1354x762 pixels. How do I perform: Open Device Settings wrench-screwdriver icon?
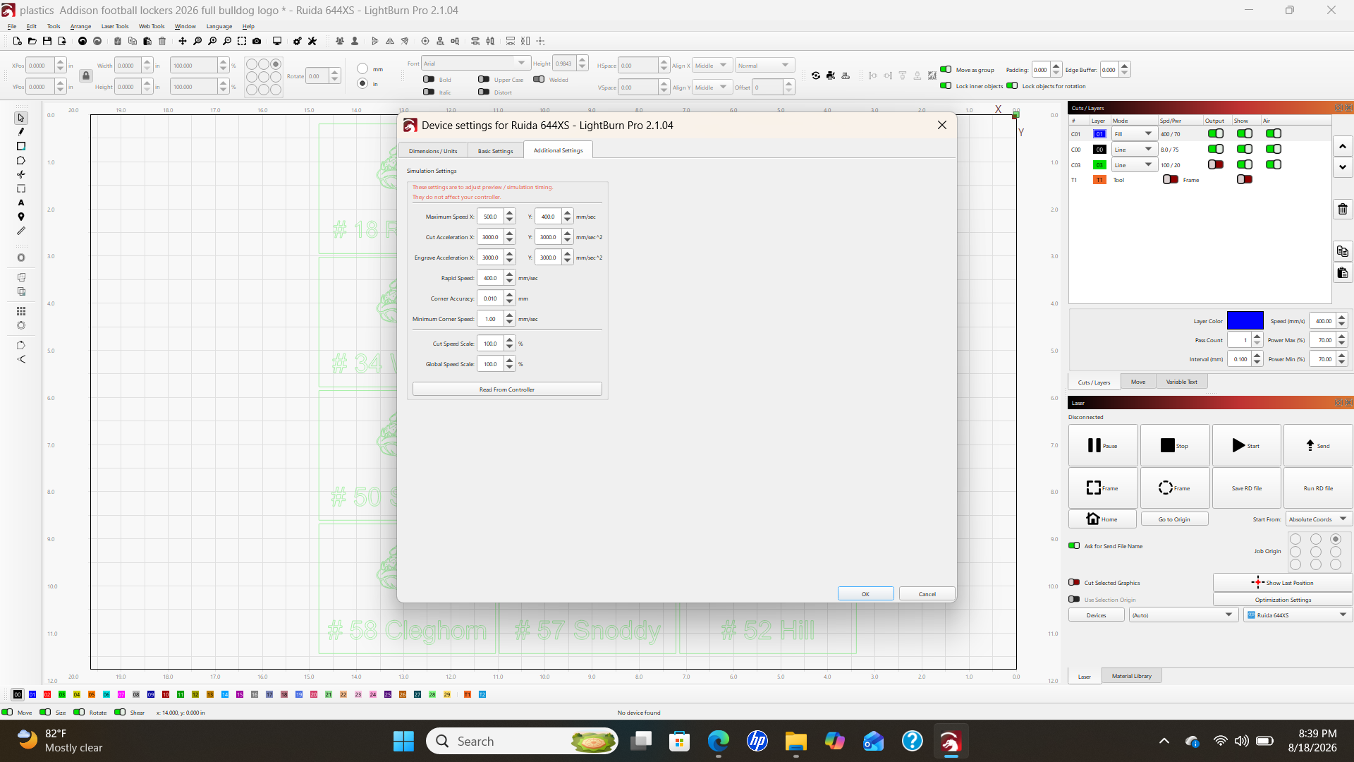pos(312,41)
